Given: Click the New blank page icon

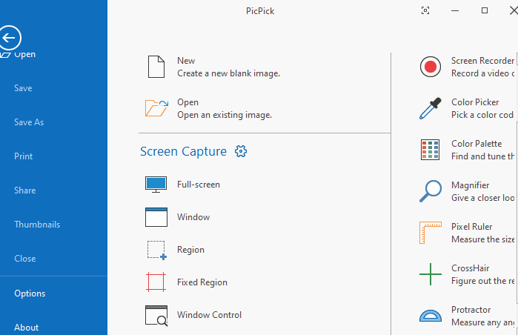Looking at the screenshot, I should [x=156, y=67].
